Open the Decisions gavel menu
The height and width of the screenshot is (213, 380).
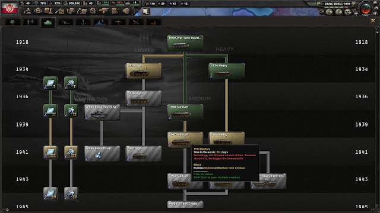[27, 11]
